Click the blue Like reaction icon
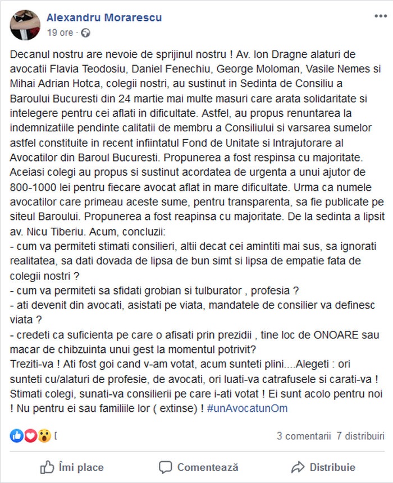 17,436
